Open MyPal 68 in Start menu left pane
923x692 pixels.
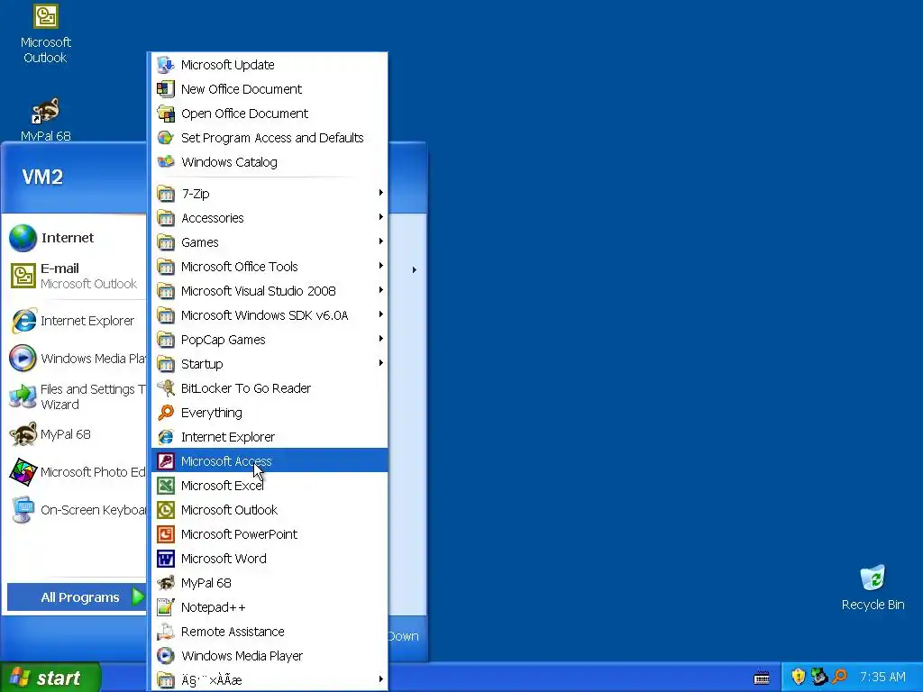click(x=76, y=434)
